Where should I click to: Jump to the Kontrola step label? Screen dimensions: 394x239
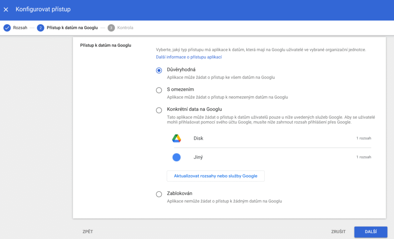pos(125,28)
